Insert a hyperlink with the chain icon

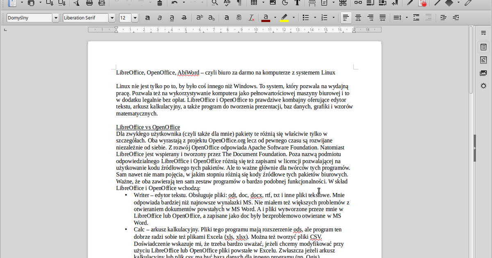[358, 3]
